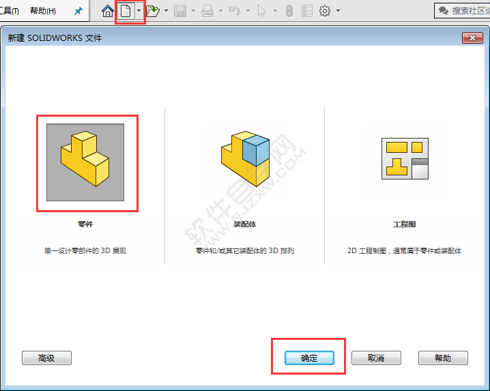This screenshot has width=490, height=391.
Task: Click the 零件 label text
Action: coord(85,224)
